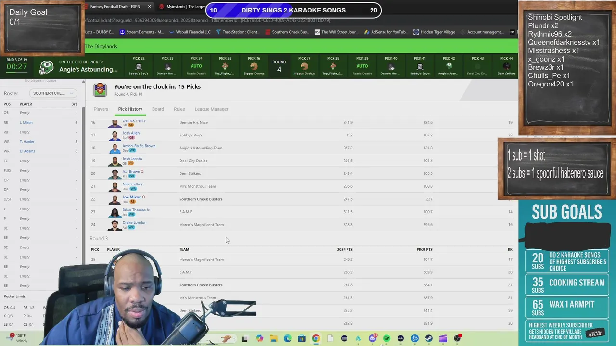Select the Pick History tab
Image resolution: width=616 pixels, height=346 pixels.
tap(130, 109)
